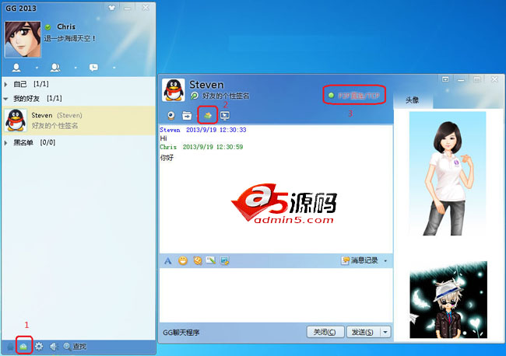The height and width of the screenshot is (356, 506).
Task: Click Steven's girl avatar picture in side panel
Action: point(448,173)
